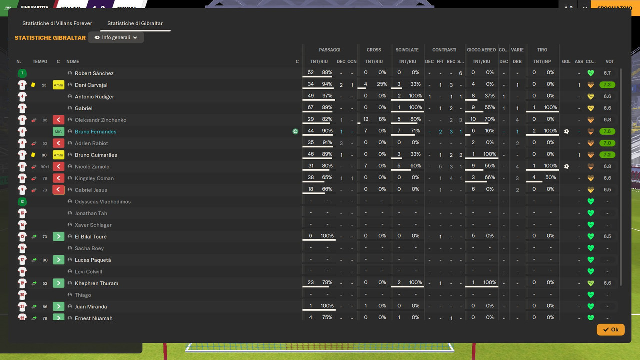Click the green substituted-on arrow for Khephren Thuram
640x360 pixels.
(x=59, y=283)
